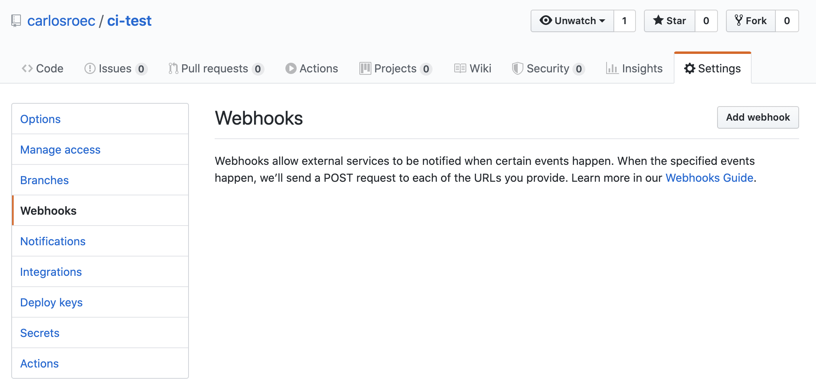Click the forks count next to Fork
This screenshot has width=816, height=386.
(x=787, y=21)
